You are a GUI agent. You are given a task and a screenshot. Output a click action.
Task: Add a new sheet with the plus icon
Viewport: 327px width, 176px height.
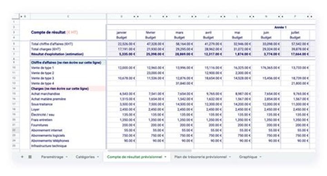click(x=22, y=157)
